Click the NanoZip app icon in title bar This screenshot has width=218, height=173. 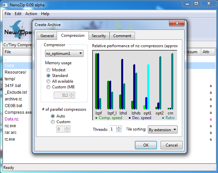pyautogui.click(x=5, y=5)
